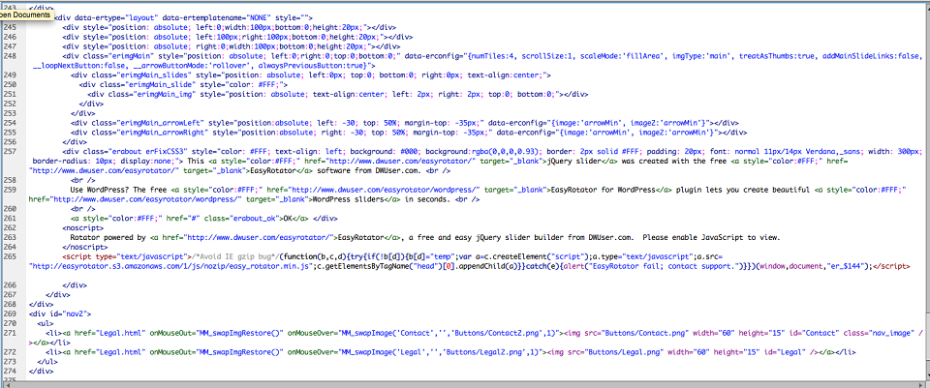Click the id="Contact" attribute
Screen dimensions: 930x388
[x=814, y=334]
